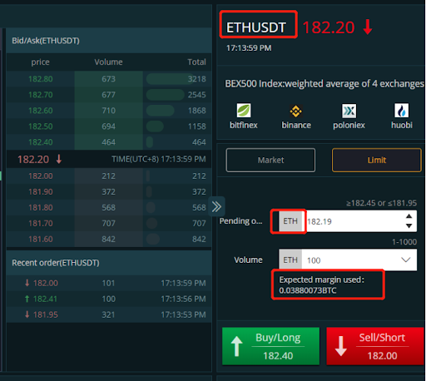Click the poloniex exchange logo
Image resolution: width=426 pixels, height=381 pixels.
349,111
